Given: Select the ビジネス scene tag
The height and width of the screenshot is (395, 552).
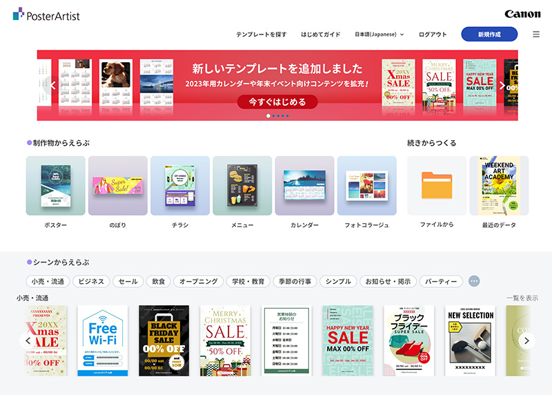Looking at the screenshot, I should (91, 281).
